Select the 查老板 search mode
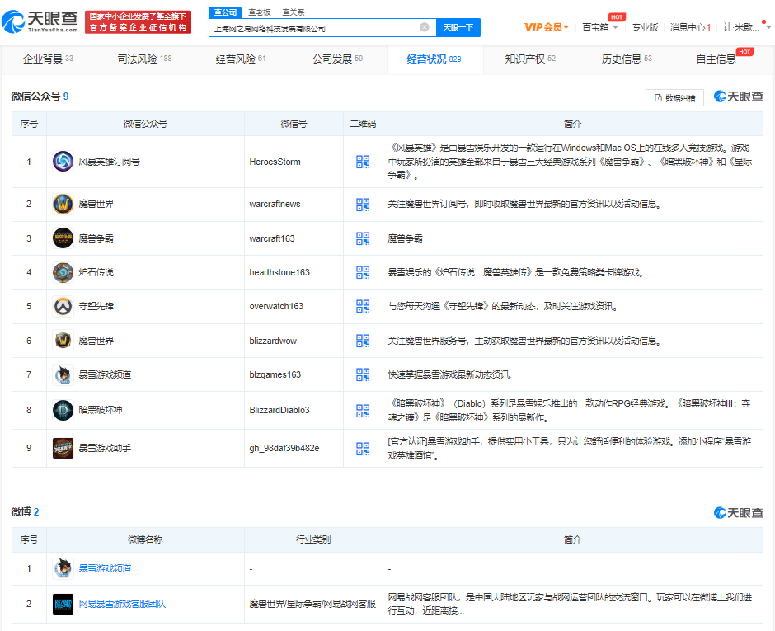 [x=260, y=12]
